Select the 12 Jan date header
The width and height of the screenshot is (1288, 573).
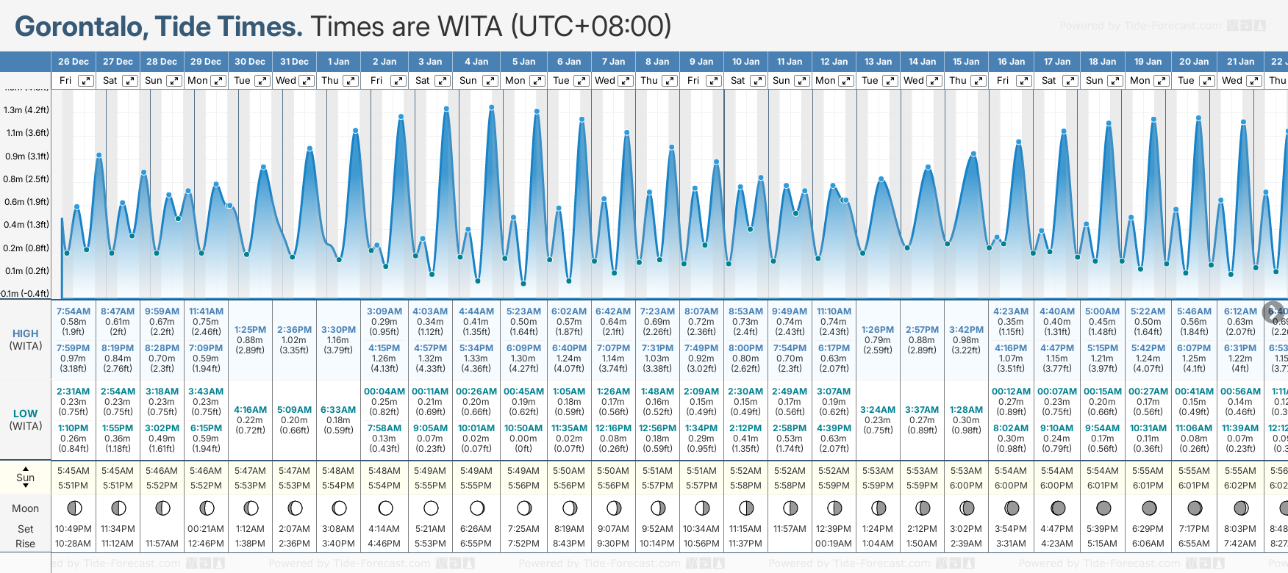(x=834, y=62)
